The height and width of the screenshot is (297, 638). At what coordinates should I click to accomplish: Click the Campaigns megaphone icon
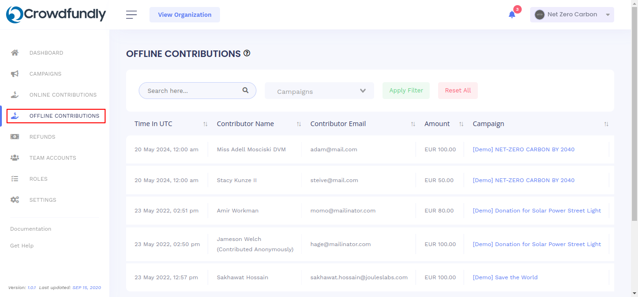tap(15, 74)
